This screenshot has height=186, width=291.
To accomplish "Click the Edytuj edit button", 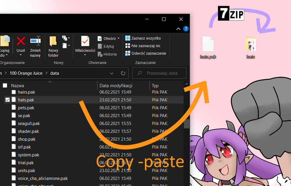I will click(106, 46).
